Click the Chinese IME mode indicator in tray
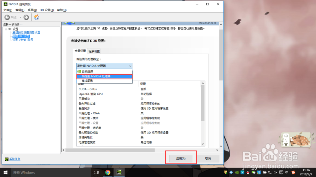This screenshot has height=177, width=316. click(x=287, y=172)
